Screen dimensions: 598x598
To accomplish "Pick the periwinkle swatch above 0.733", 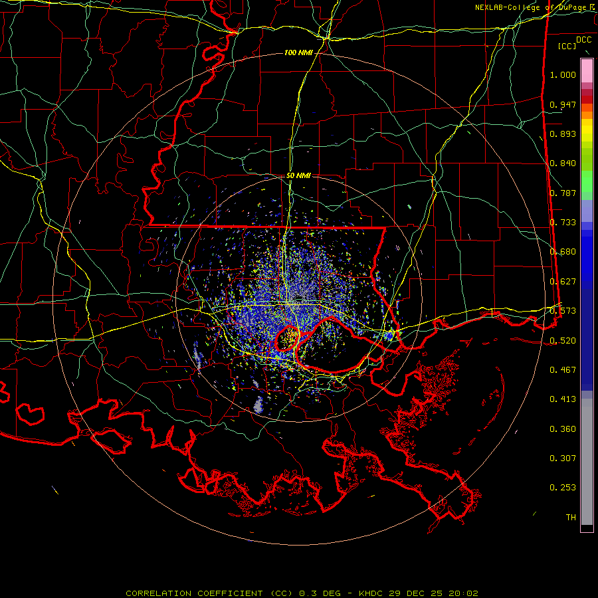I will click(587, 211).
